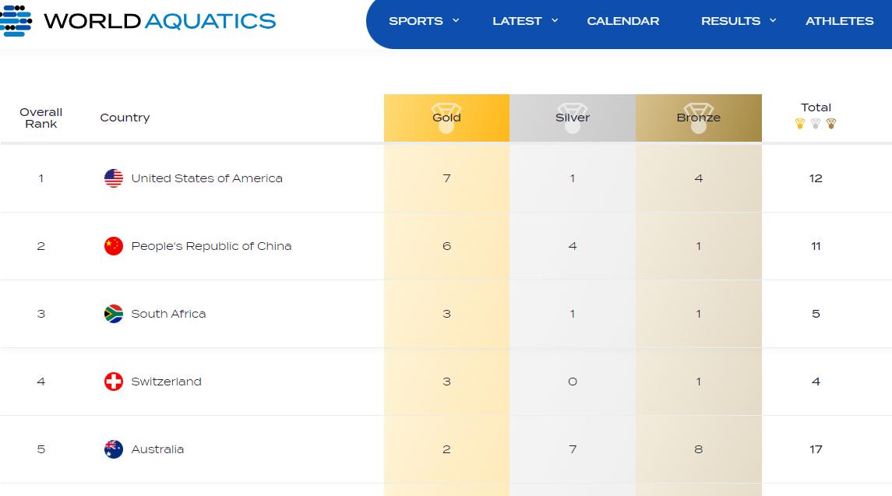Expand the Results dropdown chevron
Viewport: 892px width, 496px height.
[773, 20]
